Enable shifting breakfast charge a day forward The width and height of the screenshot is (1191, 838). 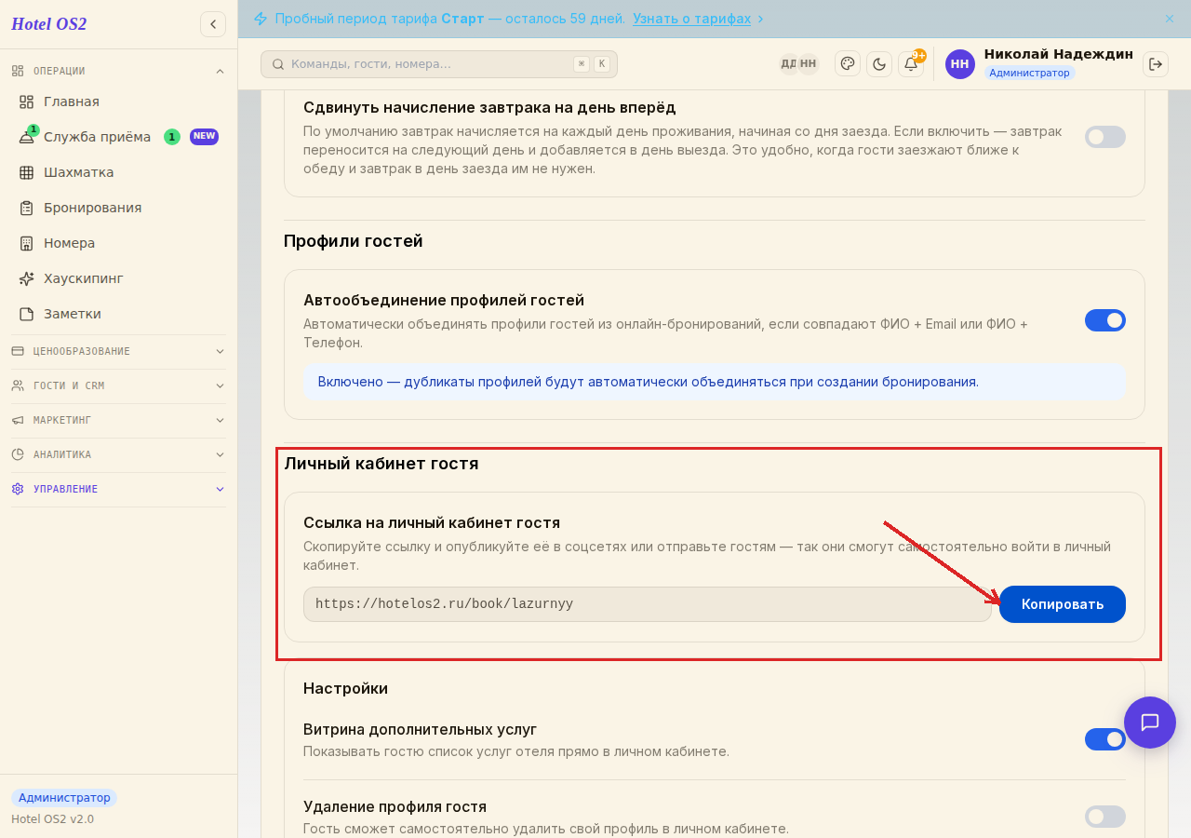[x=1105, y=137]
